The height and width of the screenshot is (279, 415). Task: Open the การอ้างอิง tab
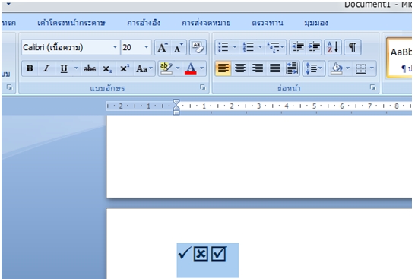144,23
